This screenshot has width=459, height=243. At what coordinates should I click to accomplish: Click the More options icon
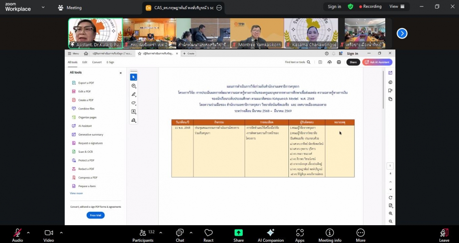tap(361, 234)
